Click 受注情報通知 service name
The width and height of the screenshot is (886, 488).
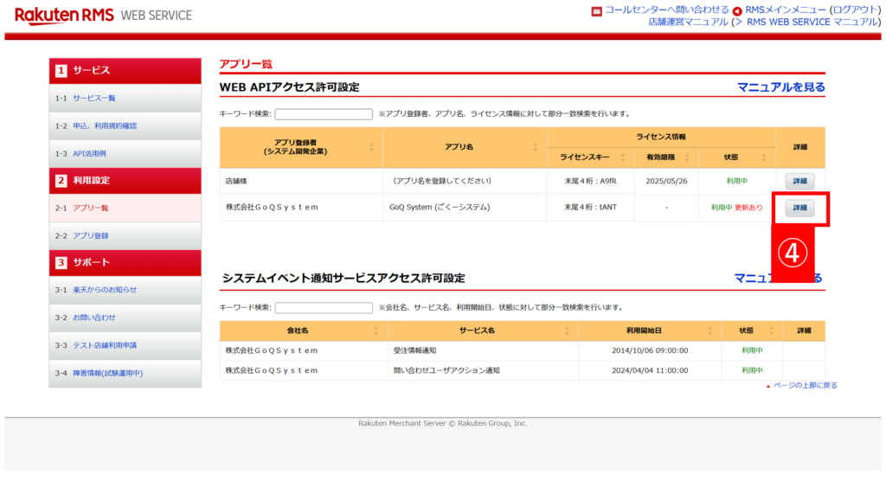point(414,350)
